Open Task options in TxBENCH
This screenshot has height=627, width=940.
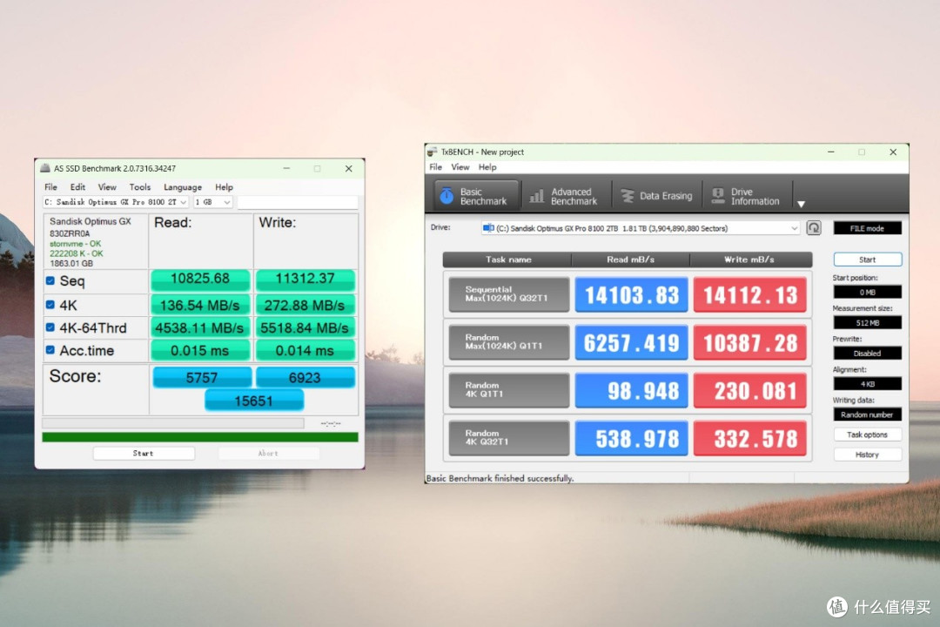[x=868, y=435]
